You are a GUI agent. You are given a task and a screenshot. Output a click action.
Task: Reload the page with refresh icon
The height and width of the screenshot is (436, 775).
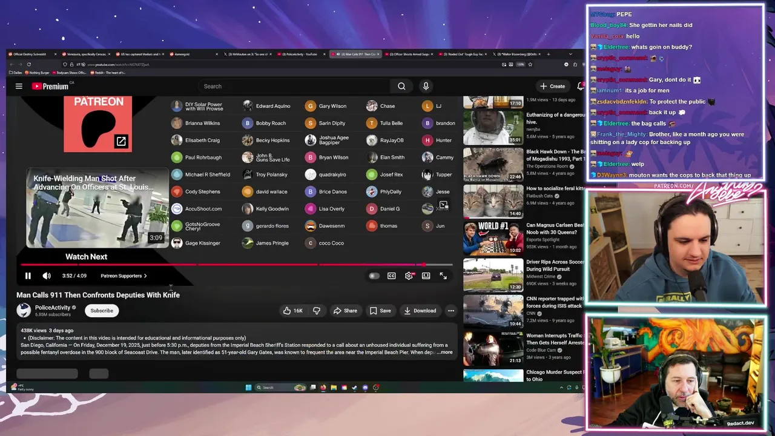coord(28,64)
